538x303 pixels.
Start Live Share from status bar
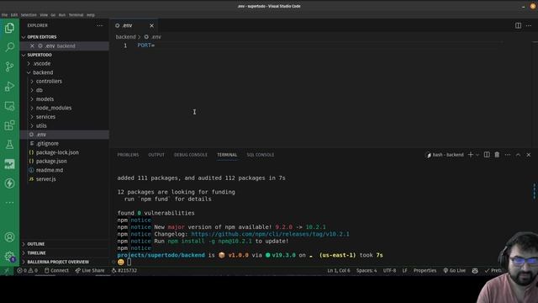click(90, 271)
